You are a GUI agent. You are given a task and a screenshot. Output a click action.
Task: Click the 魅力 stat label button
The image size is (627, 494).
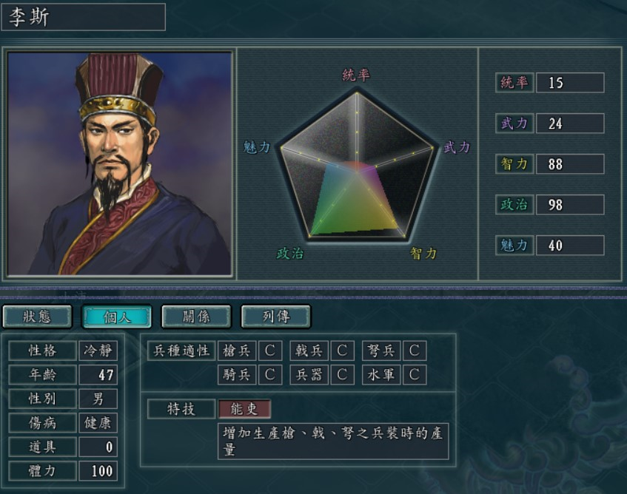point(514,246)
